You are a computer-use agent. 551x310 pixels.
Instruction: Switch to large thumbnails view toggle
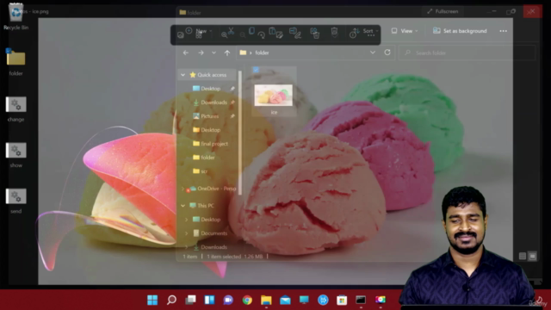(x=532, y=257)
